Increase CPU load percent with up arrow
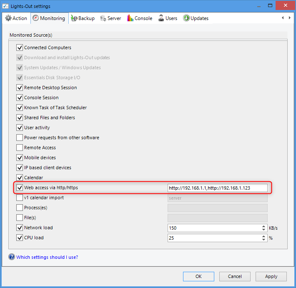Viewport: 296px width, 288px height. (x=264, y=236)
